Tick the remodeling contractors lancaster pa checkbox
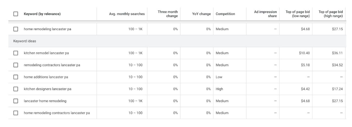Viewport: 352px width, 127px height. click(16, 65)
